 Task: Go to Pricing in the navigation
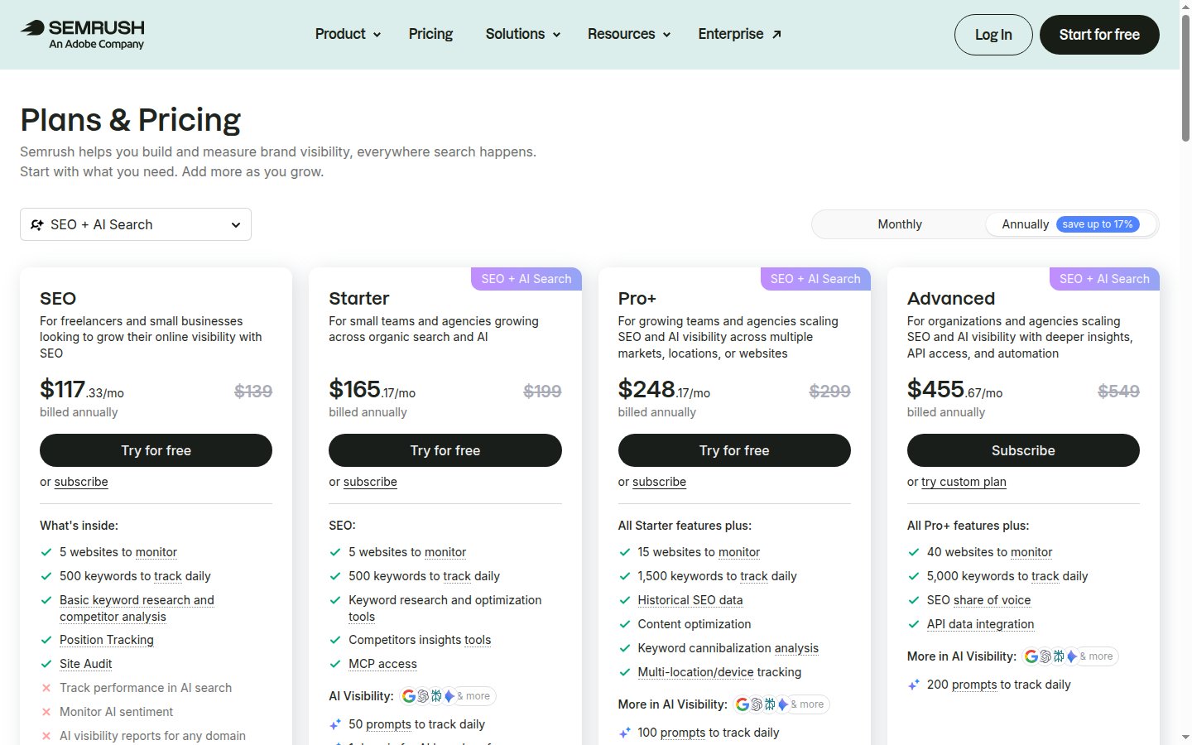pyautogui.click(x=430, y=34)
